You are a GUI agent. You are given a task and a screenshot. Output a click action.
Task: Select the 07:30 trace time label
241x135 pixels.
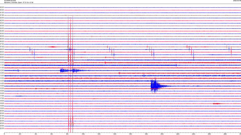(2, 47)
